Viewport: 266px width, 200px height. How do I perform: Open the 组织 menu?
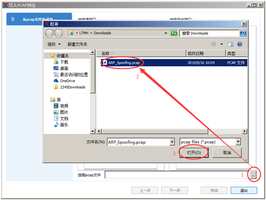[54, 44]
